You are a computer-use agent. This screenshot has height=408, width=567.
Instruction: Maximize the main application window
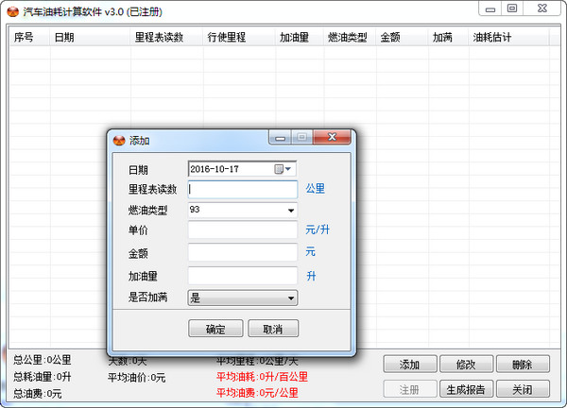coord(512,8)
